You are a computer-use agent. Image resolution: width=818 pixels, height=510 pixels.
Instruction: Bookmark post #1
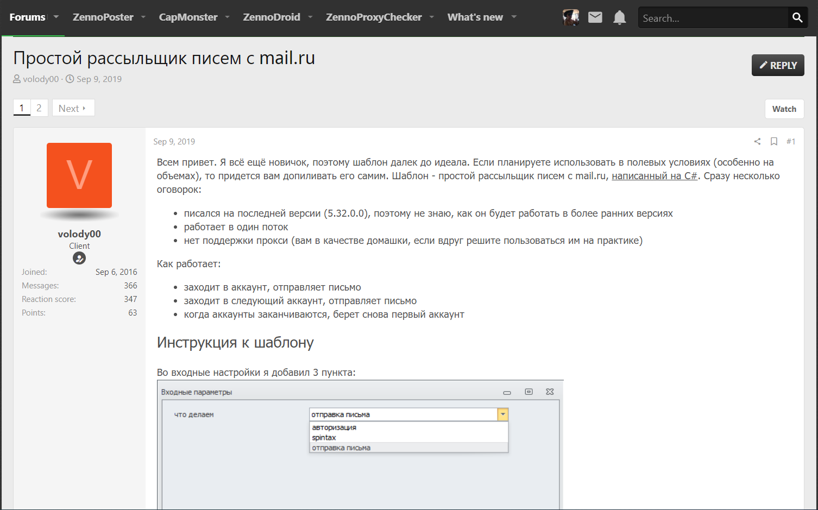point(774,141)
